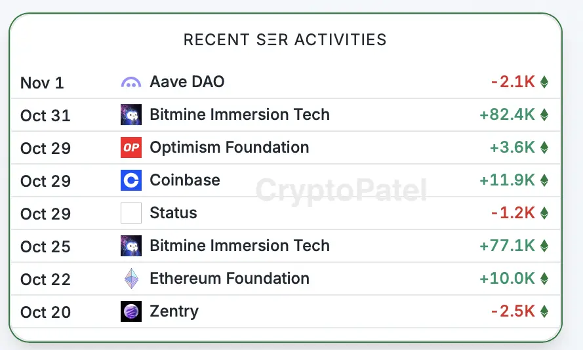Click the Zentry purple planet icon

click(131, 311)
